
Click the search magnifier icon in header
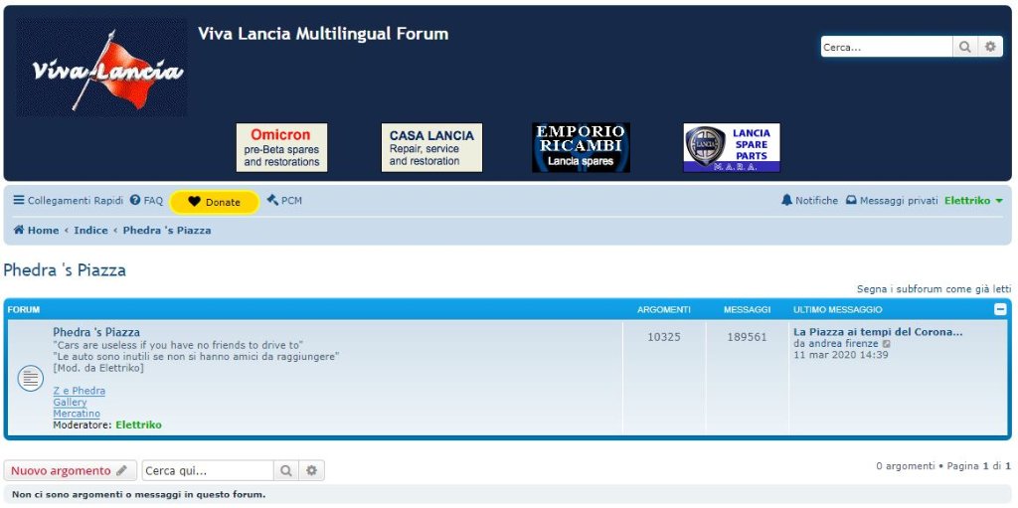point(965,47)
